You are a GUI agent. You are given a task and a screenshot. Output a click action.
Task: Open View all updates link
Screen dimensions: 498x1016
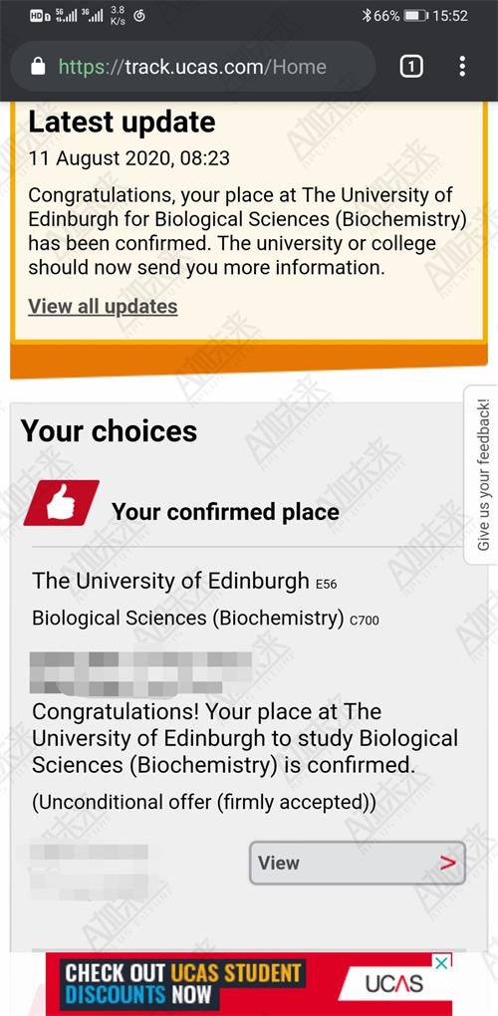click(103, 306)
